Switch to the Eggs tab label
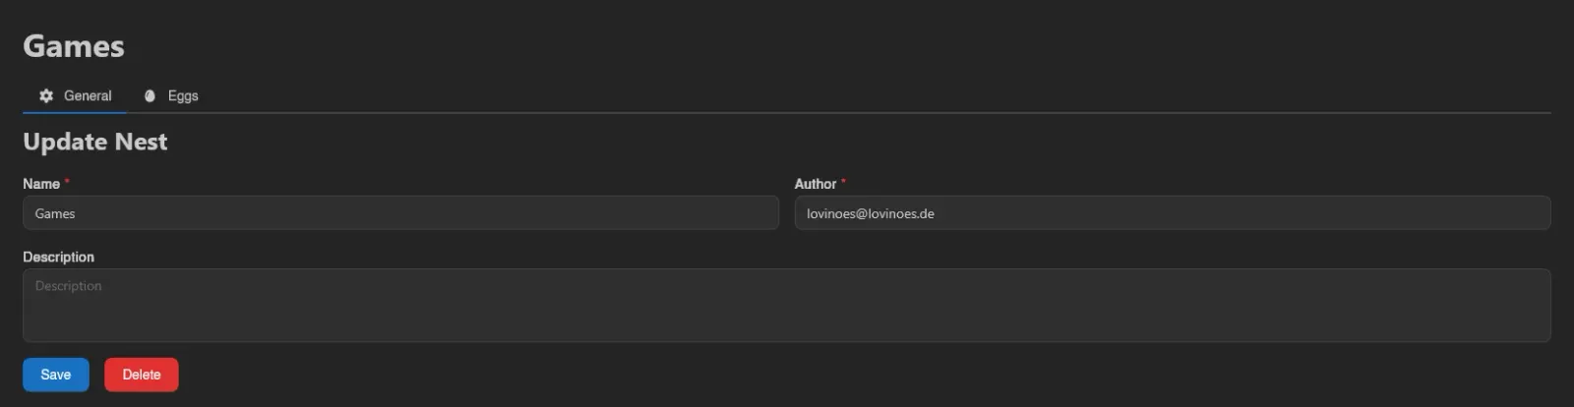 [183, 95]
